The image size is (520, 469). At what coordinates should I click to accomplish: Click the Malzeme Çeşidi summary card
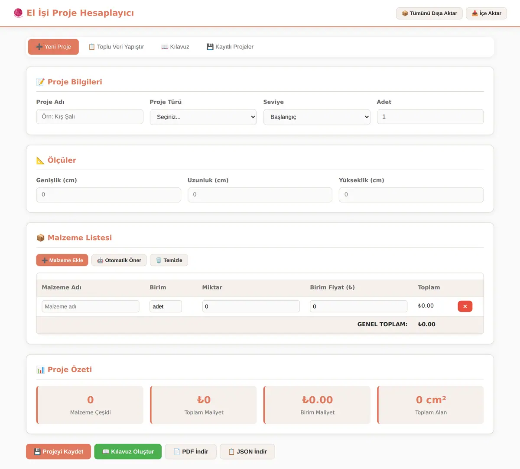(x=90, y=405)
